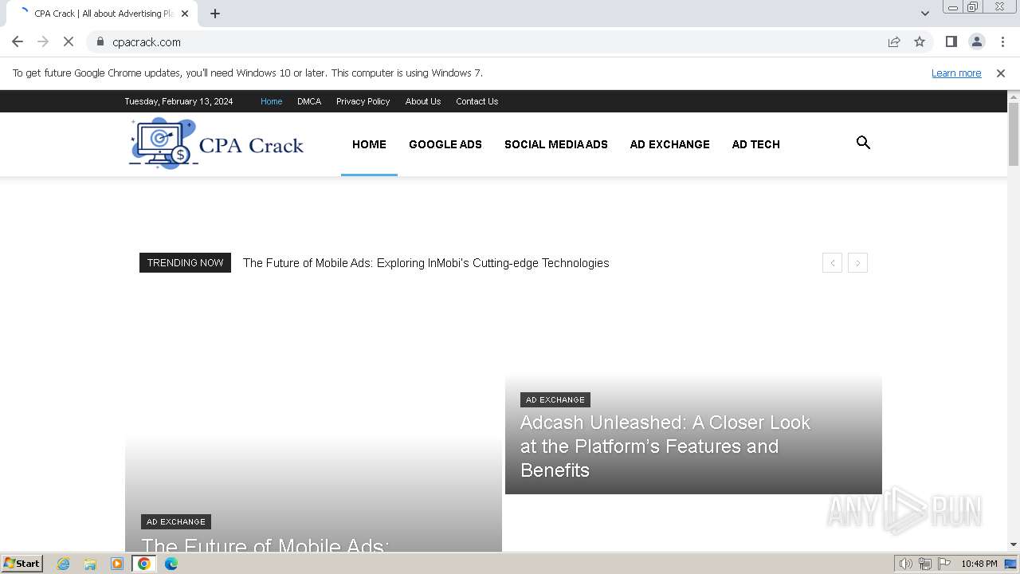Open the site search magnifier icon
The height and width of the screenshot is (574, 1020).
pyautogui.click(x=863, y=143)
